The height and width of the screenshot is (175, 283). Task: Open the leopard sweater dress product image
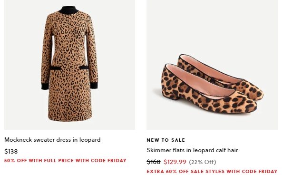(x=69, y=65)
